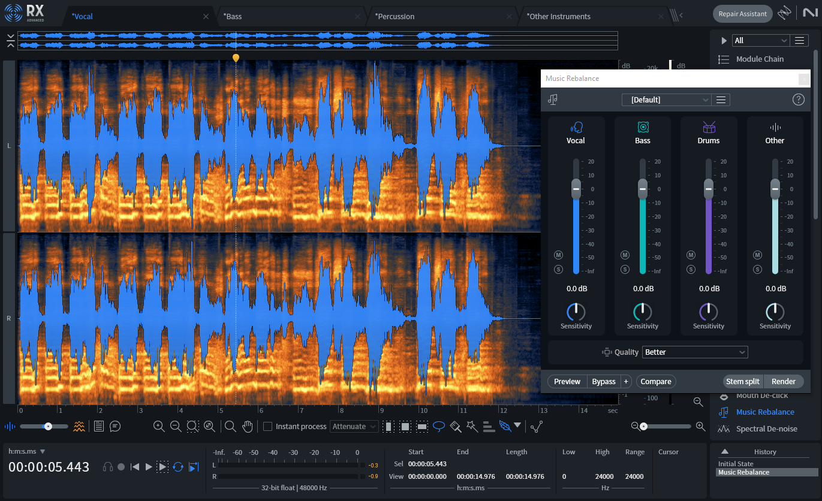The height and width of the screenshot is (501, 822).
Task: Open the preset options hamburger menu
Action: coord(720,99)
